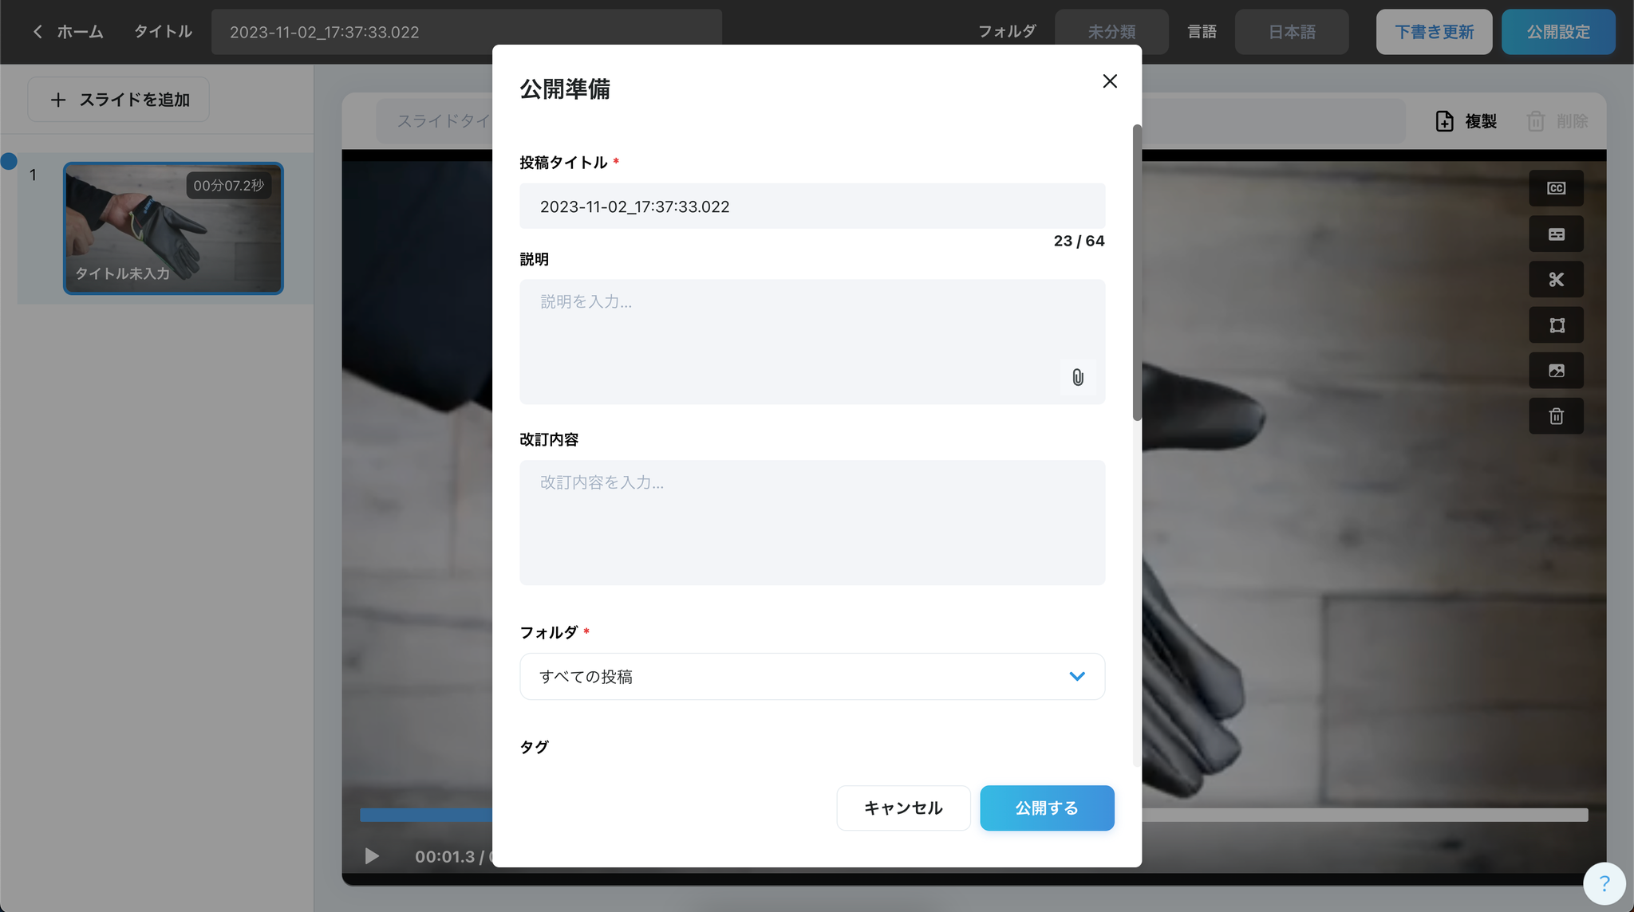Close the 公開準備 dialog
The image size is (1634, 912).
[x=1109, y=81]
